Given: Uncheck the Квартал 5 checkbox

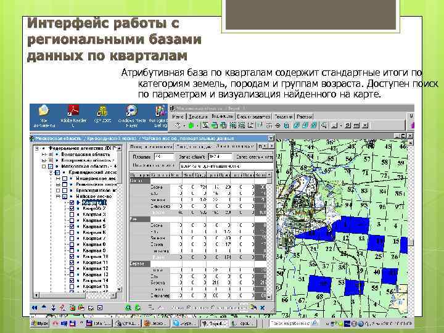Looking at the screenshot, I should click(72, 226).
